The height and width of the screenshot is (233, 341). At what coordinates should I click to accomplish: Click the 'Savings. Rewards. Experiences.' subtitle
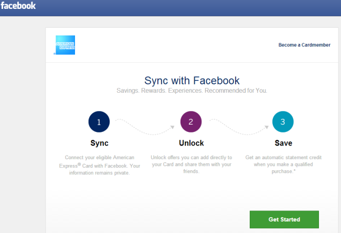(192, 91)
